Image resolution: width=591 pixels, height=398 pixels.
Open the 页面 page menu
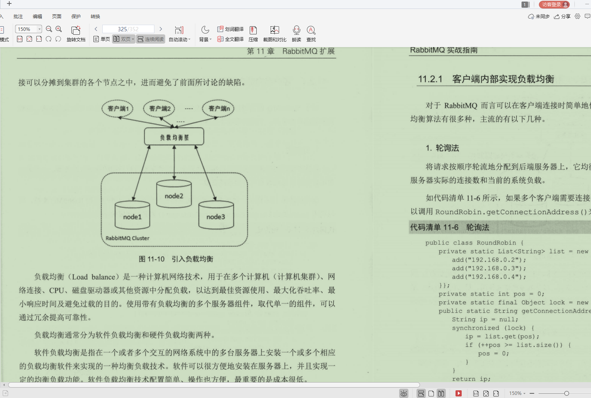[57, 17]
